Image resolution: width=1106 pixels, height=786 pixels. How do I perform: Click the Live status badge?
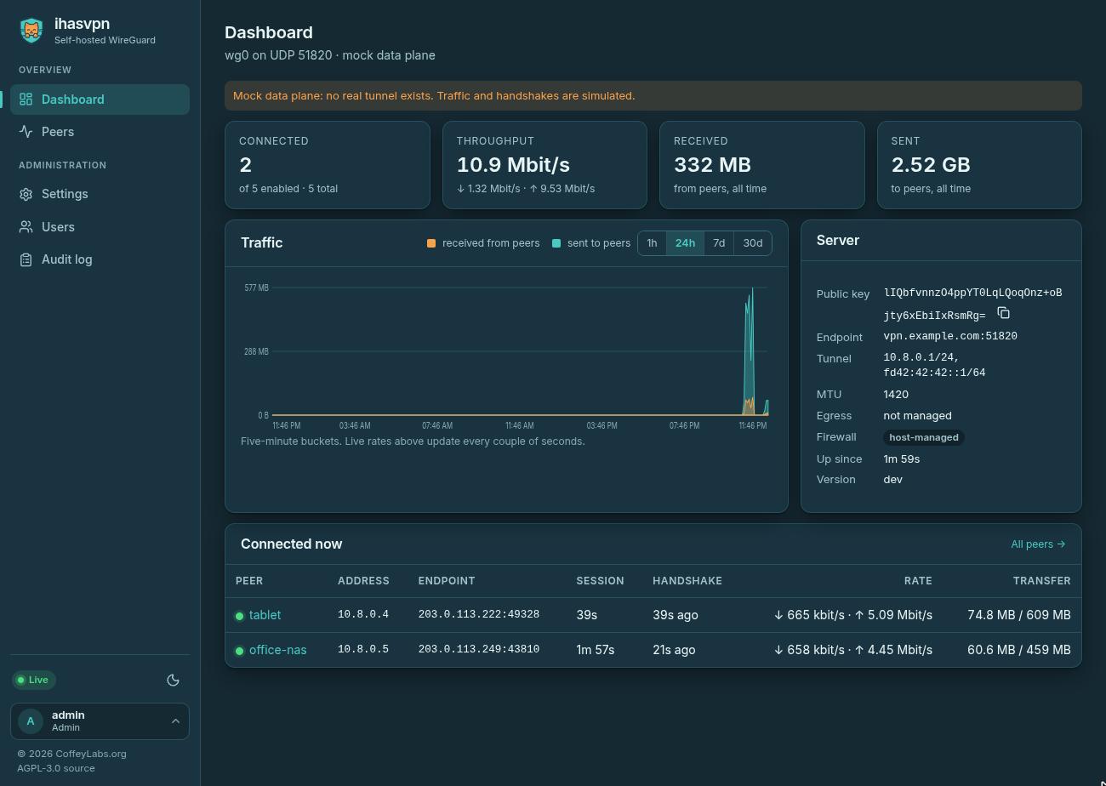34,680
